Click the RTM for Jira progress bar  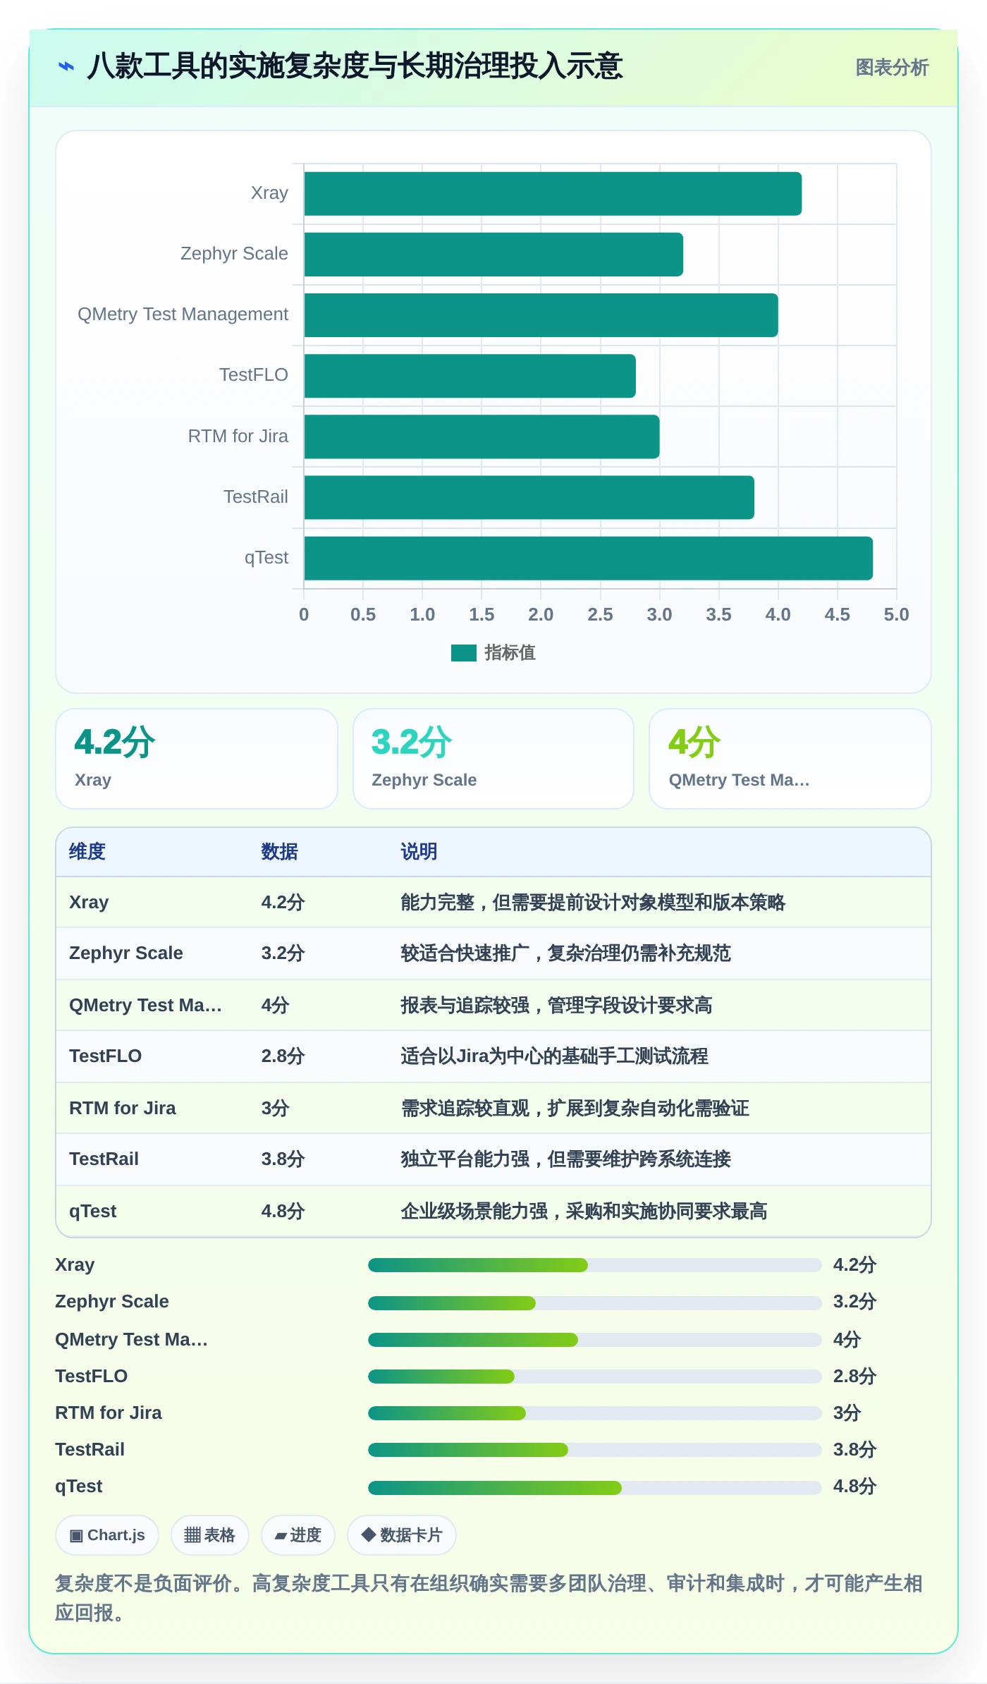pyautogui.click(x=595, y=1413)
